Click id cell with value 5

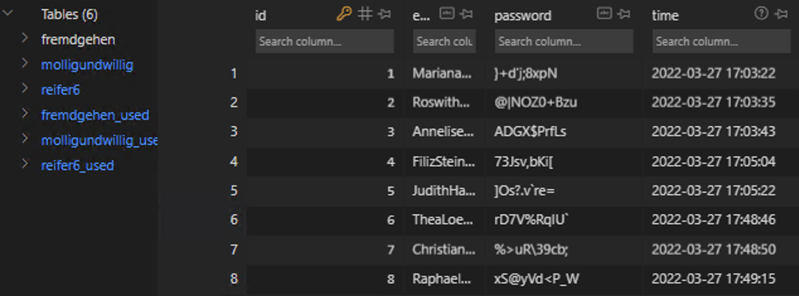(325, 191)
